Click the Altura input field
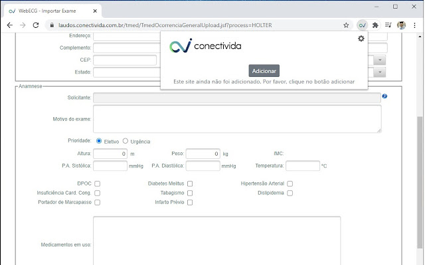425x265 pixels. tap(110, 154)
